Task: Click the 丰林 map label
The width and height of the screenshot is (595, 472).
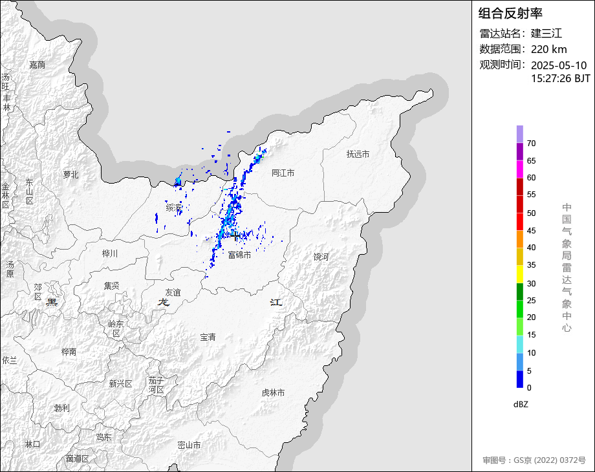Action: [6, 103]
